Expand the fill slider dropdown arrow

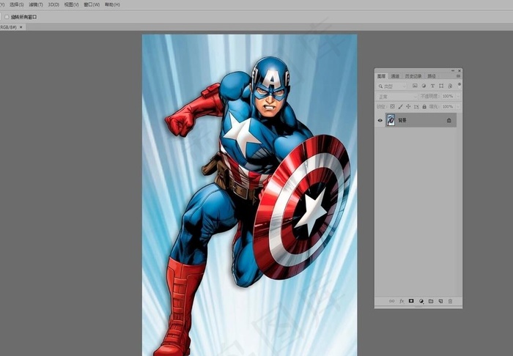tap(458, 106)
